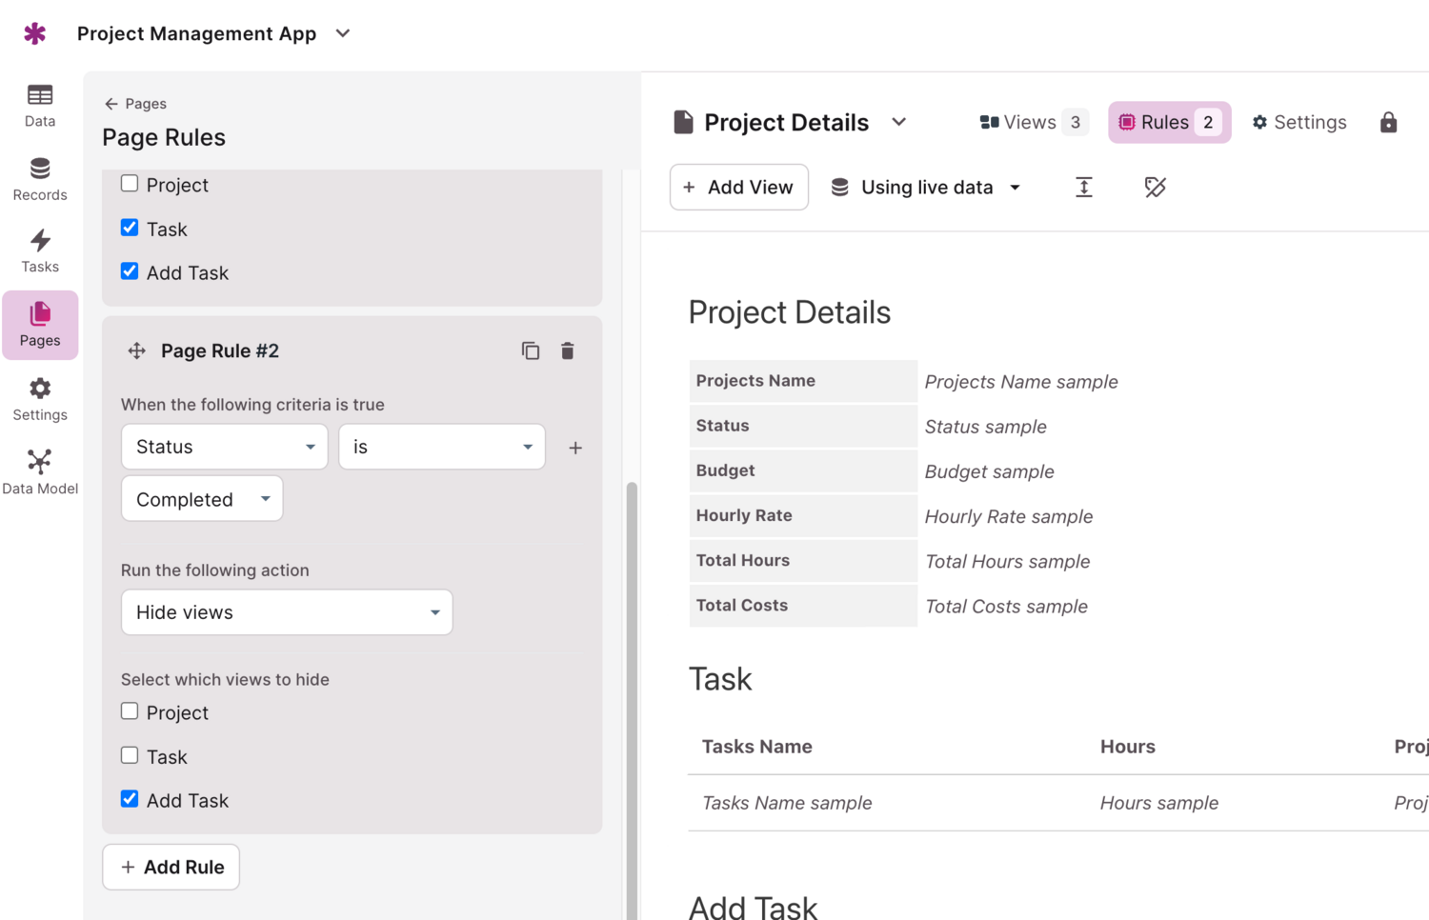Click the drag handle of Page Rule #2
This screenshot has height=920, width=1429.
tap(137, 350)
